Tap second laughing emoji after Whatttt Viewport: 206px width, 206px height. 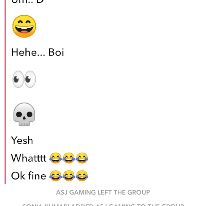[x=69, y=158]
